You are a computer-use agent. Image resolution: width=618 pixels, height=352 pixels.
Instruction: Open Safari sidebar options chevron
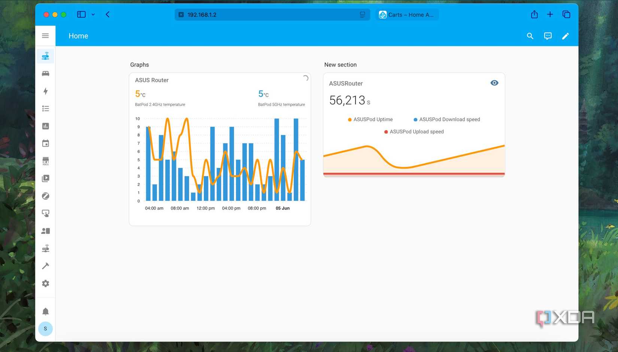tap(93, 15)
